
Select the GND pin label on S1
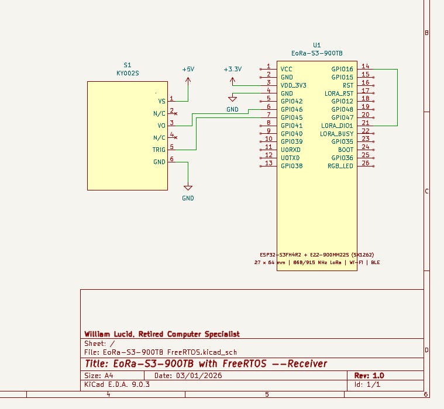click(x=159, y=162)
